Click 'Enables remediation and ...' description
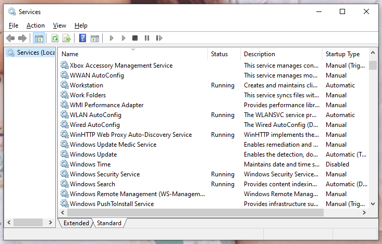This screenshot has height=244, width=382. [281, 145]
